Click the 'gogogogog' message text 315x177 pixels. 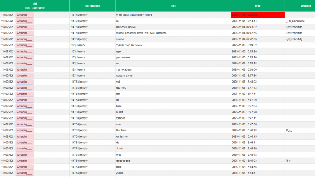coord(123,161)
